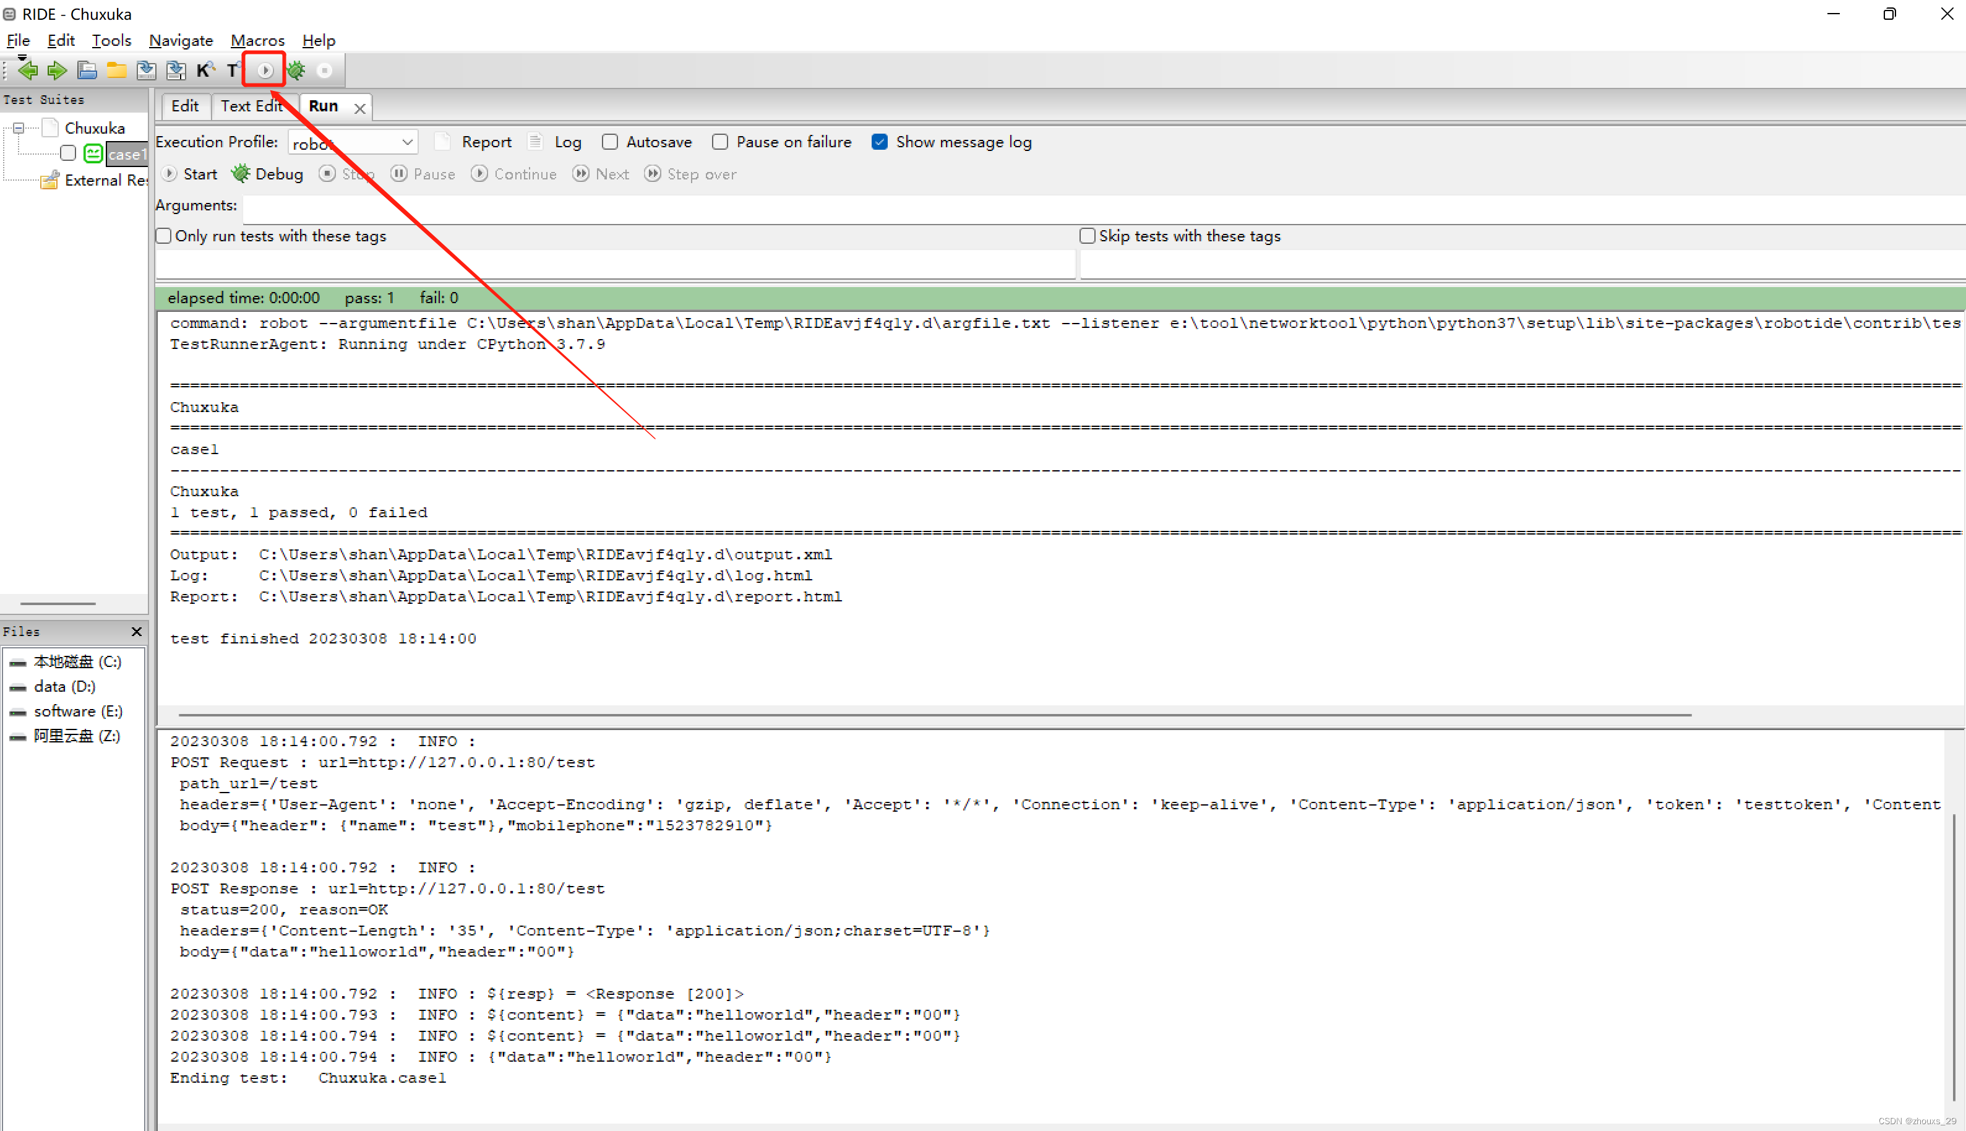Image resolution: width=1966 pixels, height=1131 pixels.
Task: Click the Save All toolbar icon
Action: pos(176,71)
